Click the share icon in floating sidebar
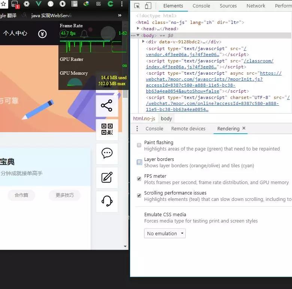 pos(107,106)
